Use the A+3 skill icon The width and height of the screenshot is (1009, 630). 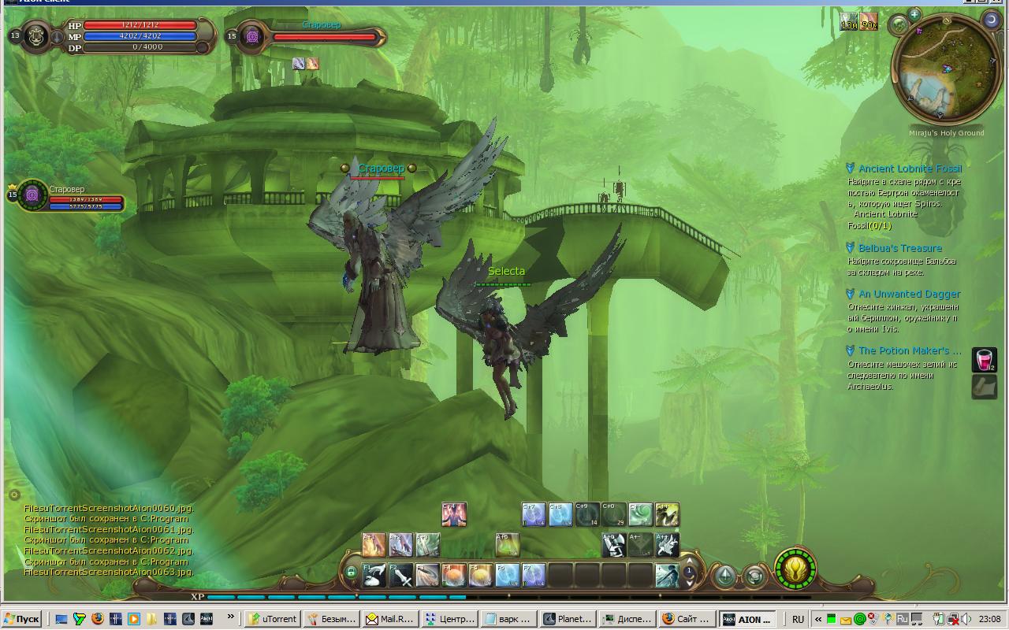[427, 545]
